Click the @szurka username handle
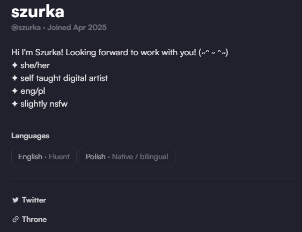This screenshot has height=232, width=302. click(26, 27)
